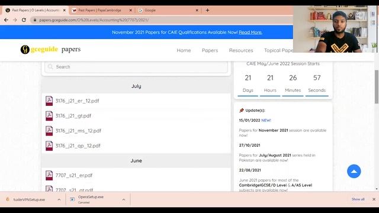Viewport: 379px width, 213px height.
Task: Switch to the Past Papers PapaCambridge tab
Action: tap(99, 11)
